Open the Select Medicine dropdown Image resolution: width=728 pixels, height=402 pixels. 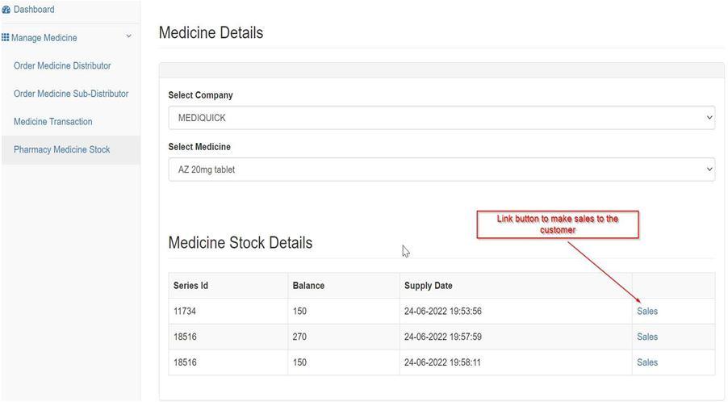click(x=441, y=170)
